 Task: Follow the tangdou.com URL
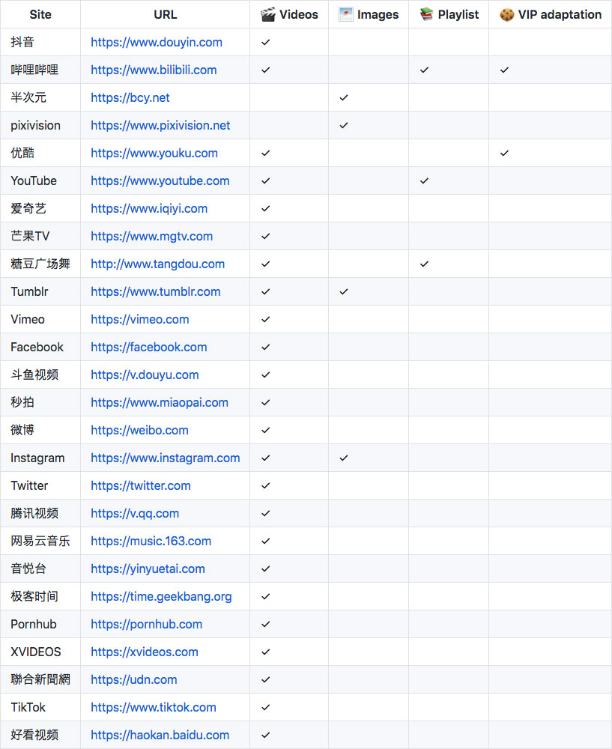coord(157,264)
